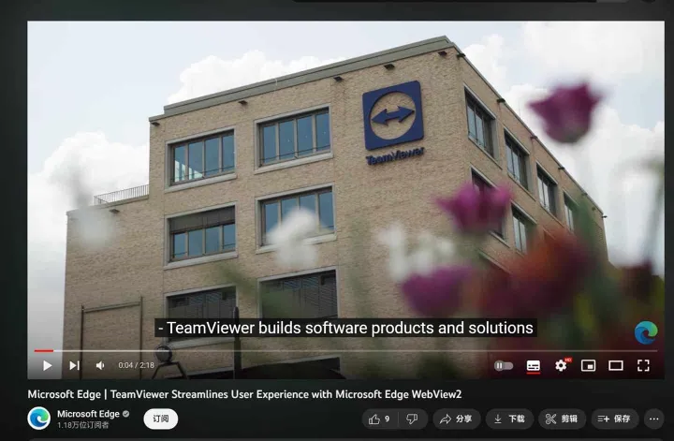Open video settings gear

click(561, 365)
